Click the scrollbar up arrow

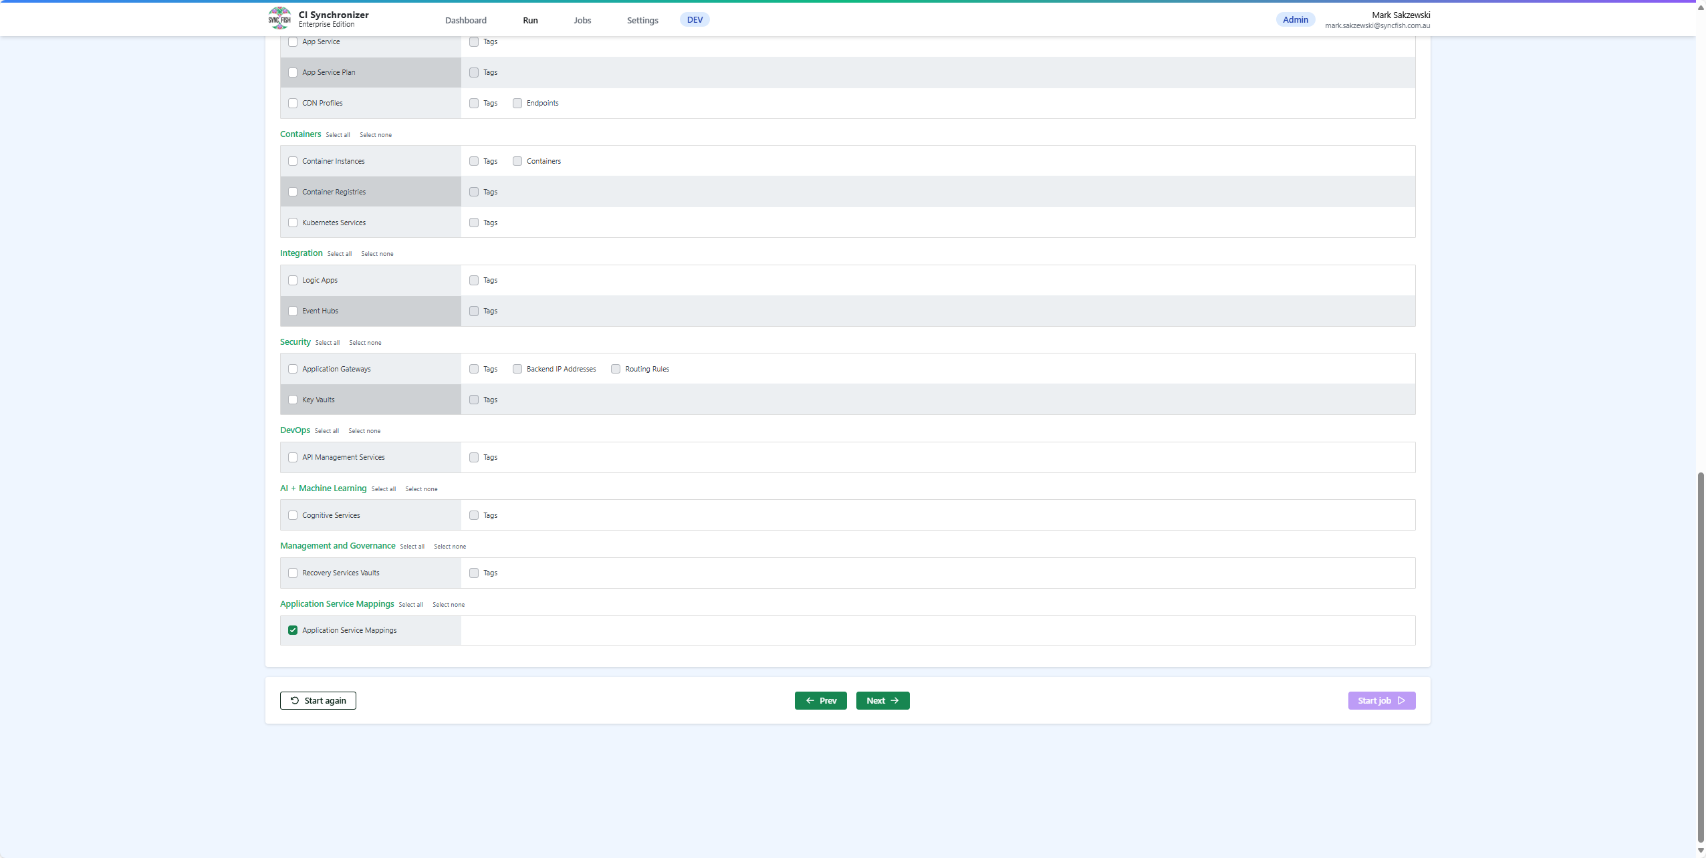1701,7
